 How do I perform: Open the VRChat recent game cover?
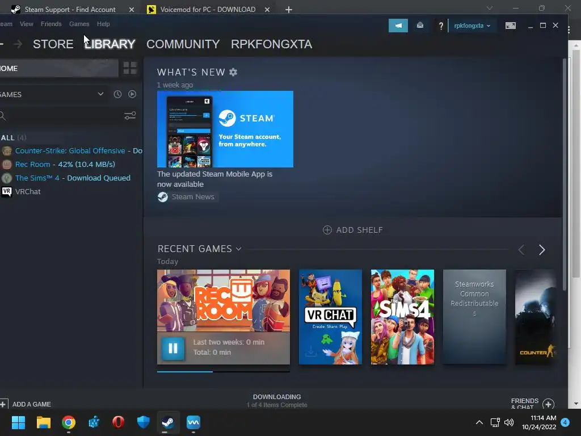tap(330, 317)
